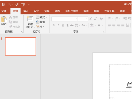Click Decrease List Level icon
The height and width of the screenshot is (99, 135).
[x=125, y=19]
